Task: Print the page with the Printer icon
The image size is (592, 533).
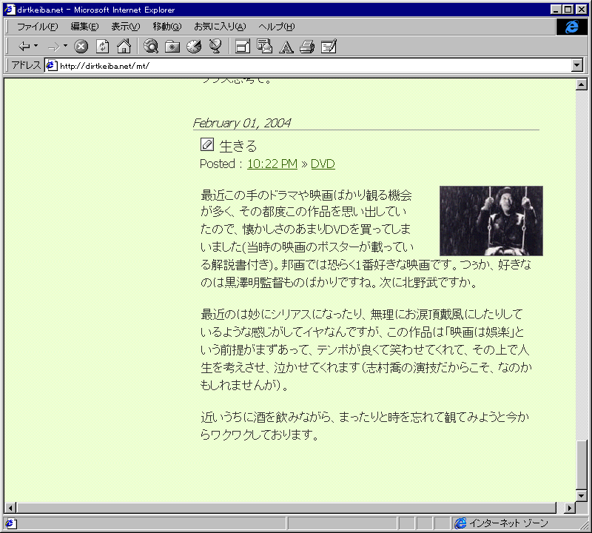Action: tap(307, 47)
